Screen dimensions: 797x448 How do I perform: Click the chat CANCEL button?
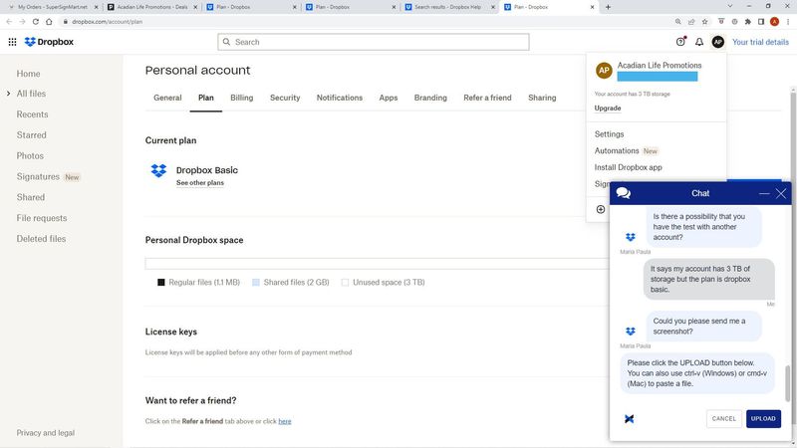tap(724, 418)
